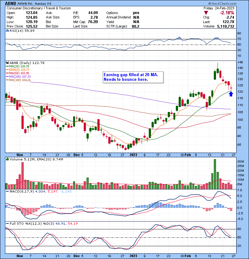This screenshot has width=249, height=259.
Task: Click the Prev Close value 125.52
Action: click(32, 26)
